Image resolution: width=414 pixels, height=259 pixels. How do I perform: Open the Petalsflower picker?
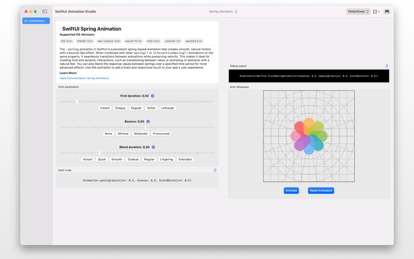(358, 11)
